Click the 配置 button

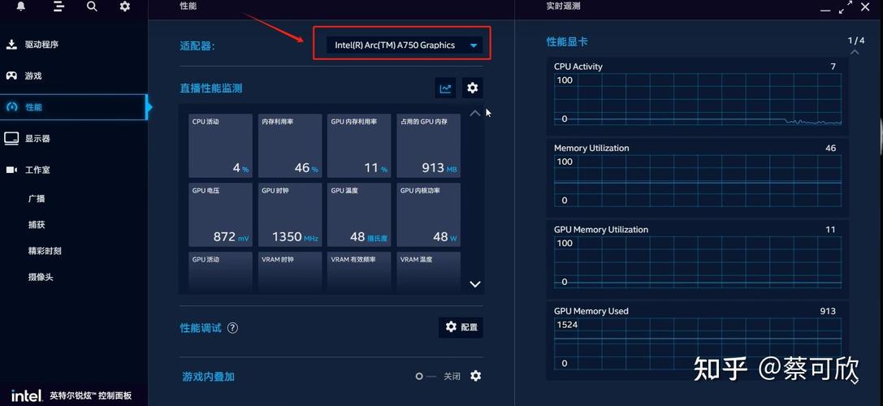(x=461, y=327)
